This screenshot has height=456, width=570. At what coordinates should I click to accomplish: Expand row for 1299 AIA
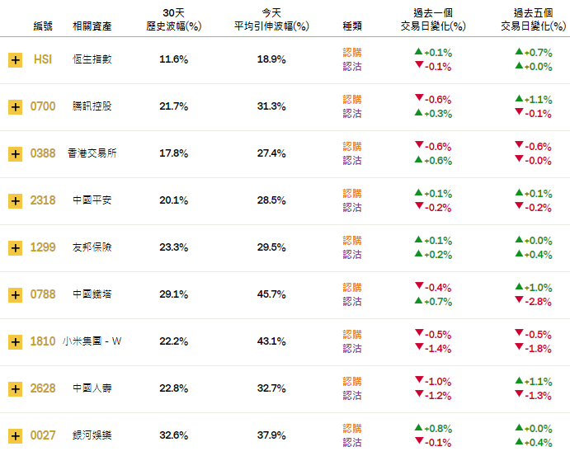point(15,247)
